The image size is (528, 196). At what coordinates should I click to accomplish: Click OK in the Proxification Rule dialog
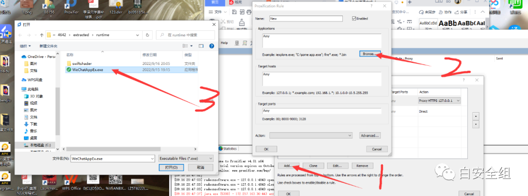(x=266, y=149)
